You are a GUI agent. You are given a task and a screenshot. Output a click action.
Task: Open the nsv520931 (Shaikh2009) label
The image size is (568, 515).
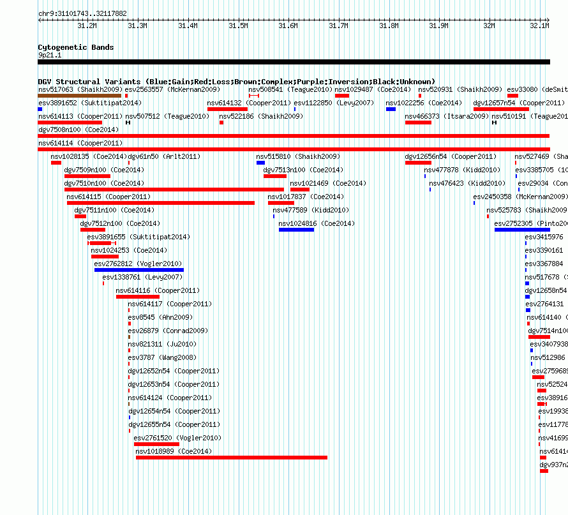tap(460, 89)
